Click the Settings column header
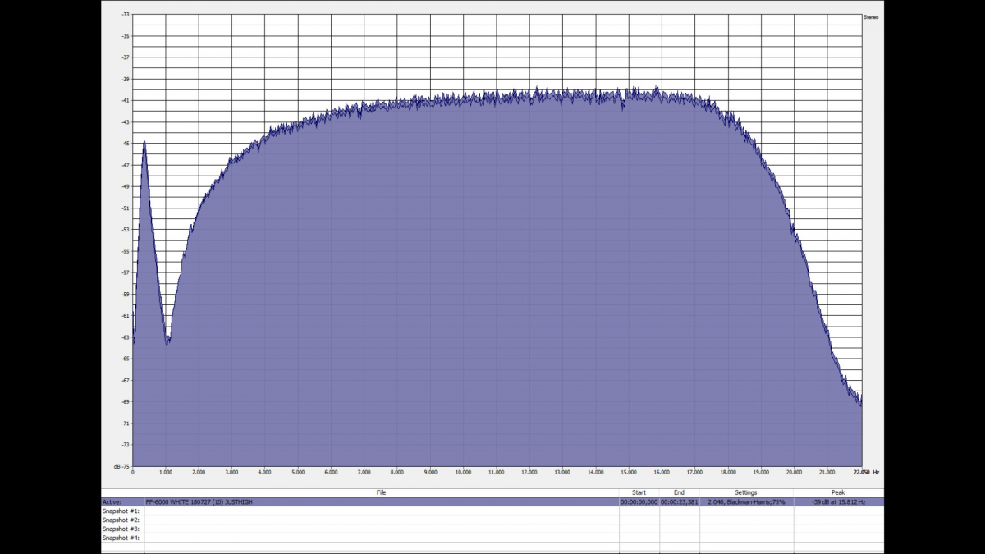Screen dimensions: 985x554 tap(746, 492)
